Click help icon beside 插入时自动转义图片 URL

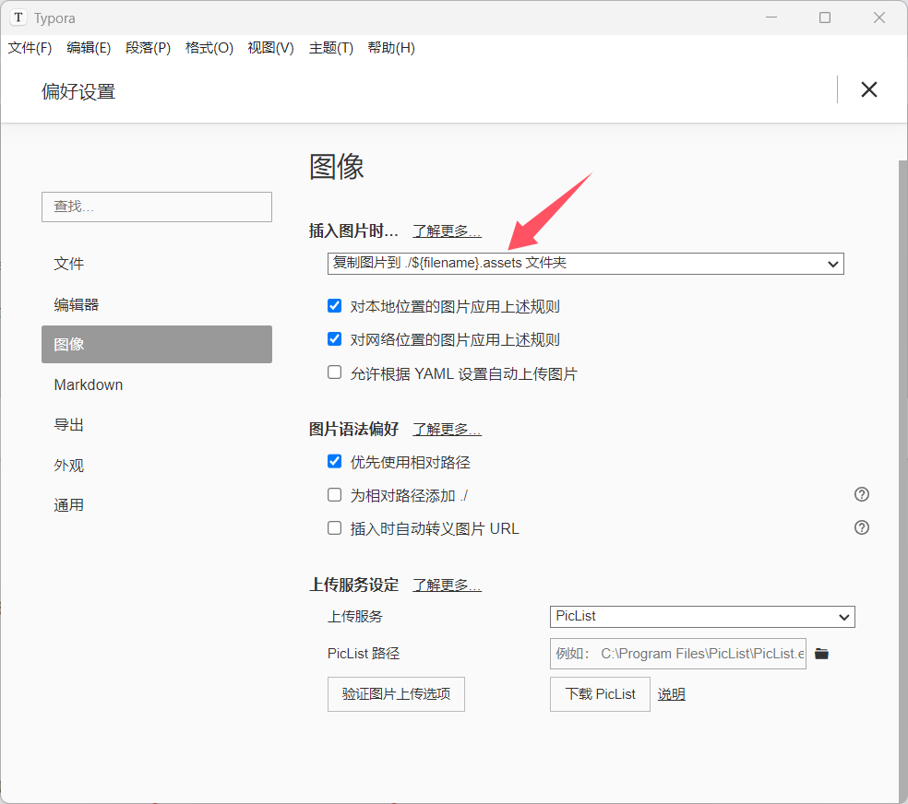[862, 527]
